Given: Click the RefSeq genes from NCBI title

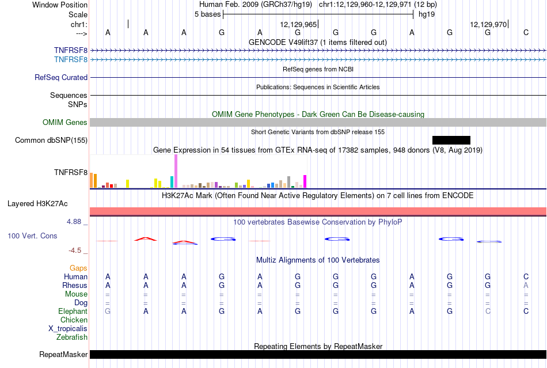Looking at the screenshot, I should click(318, 69).
